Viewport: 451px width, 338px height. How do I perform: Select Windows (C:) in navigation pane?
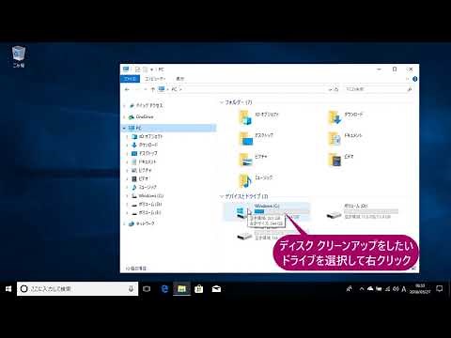pos(148,195)
